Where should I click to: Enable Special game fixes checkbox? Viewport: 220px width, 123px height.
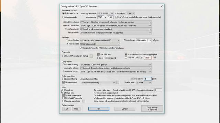click(x=63, y=101)
